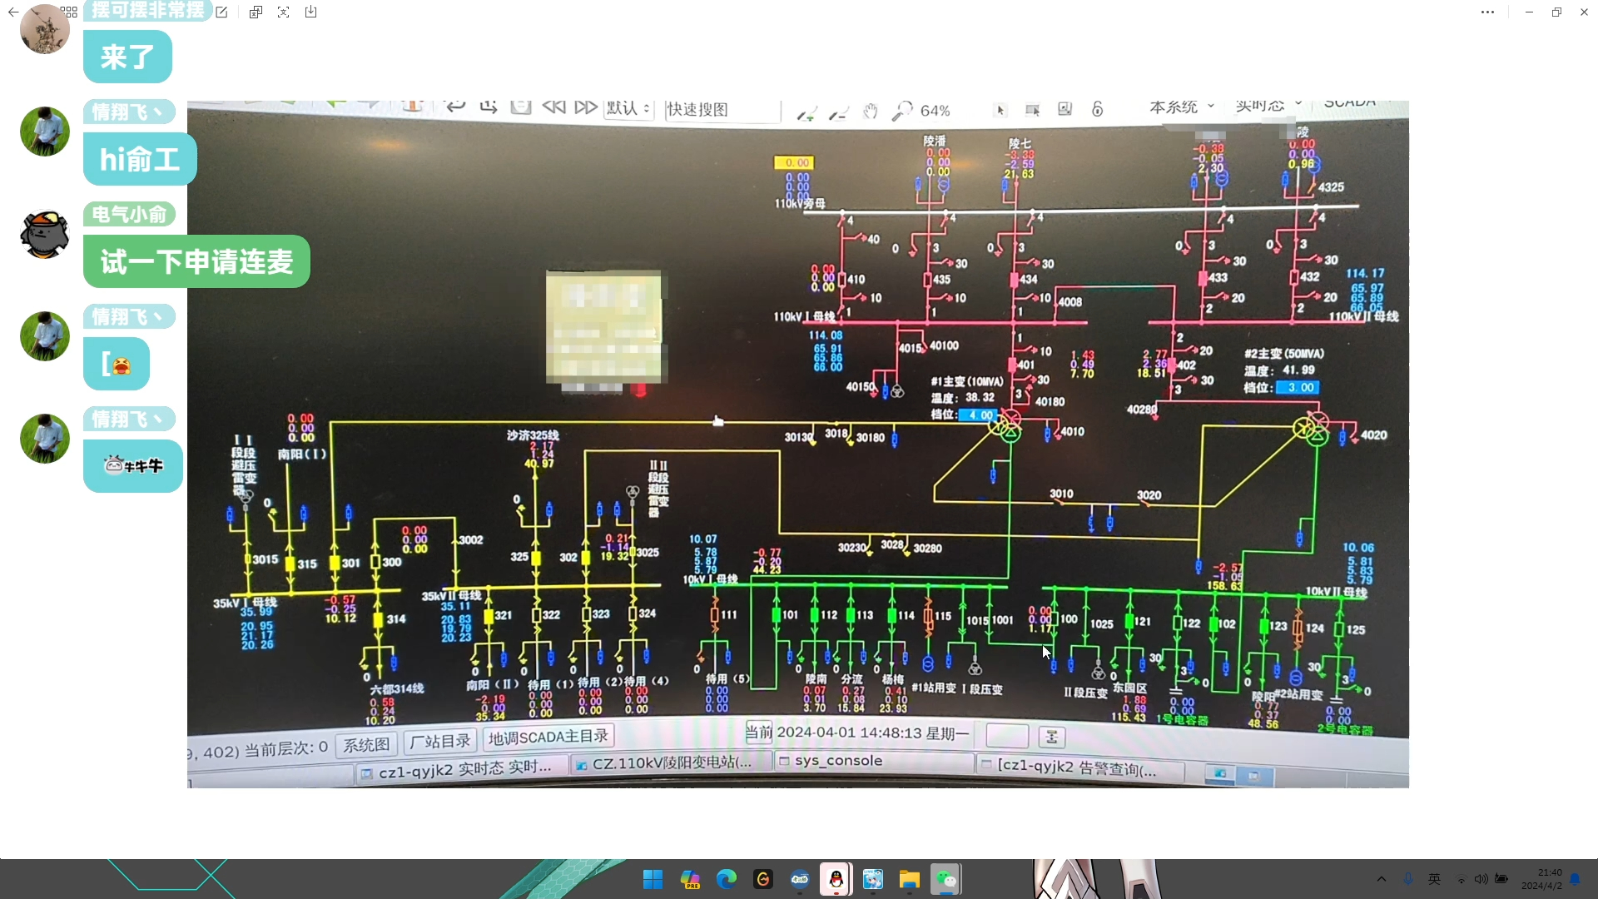Click the blue tap position value 4.00
This screenshot has height=899, width=1598.
coord(979,415)
